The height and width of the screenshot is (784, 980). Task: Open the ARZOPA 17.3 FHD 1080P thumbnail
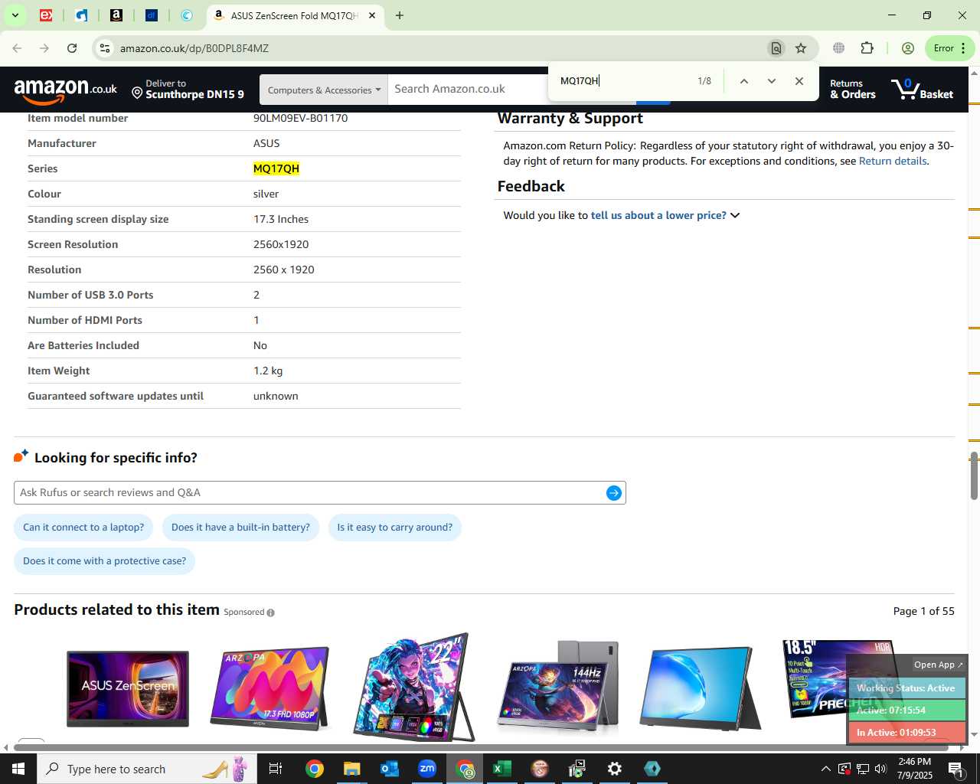click(x=270, y=688)
